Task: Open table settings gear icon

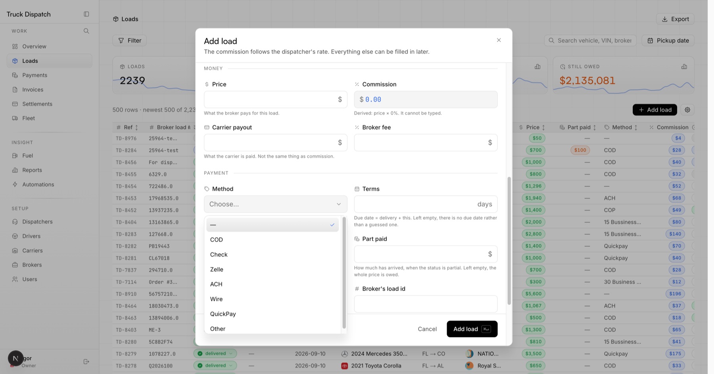Action: point(687,110)
